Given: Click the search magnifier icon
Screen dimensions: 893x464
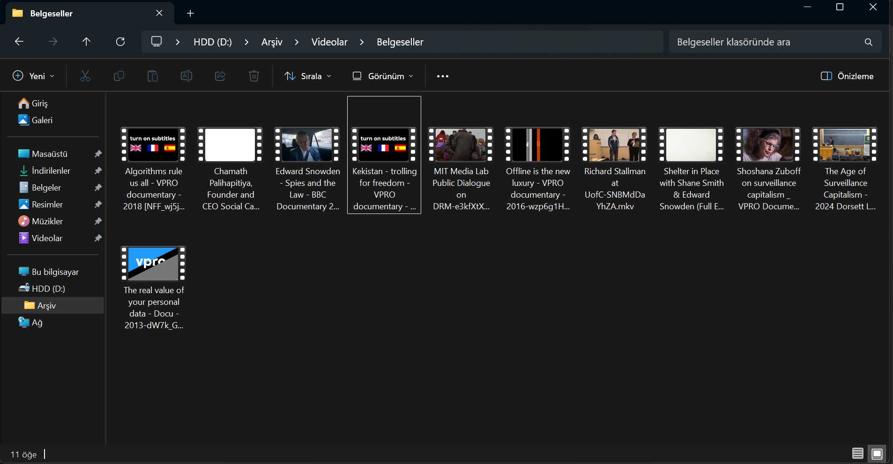Looking at the screenshot, I should click(869, 42).
